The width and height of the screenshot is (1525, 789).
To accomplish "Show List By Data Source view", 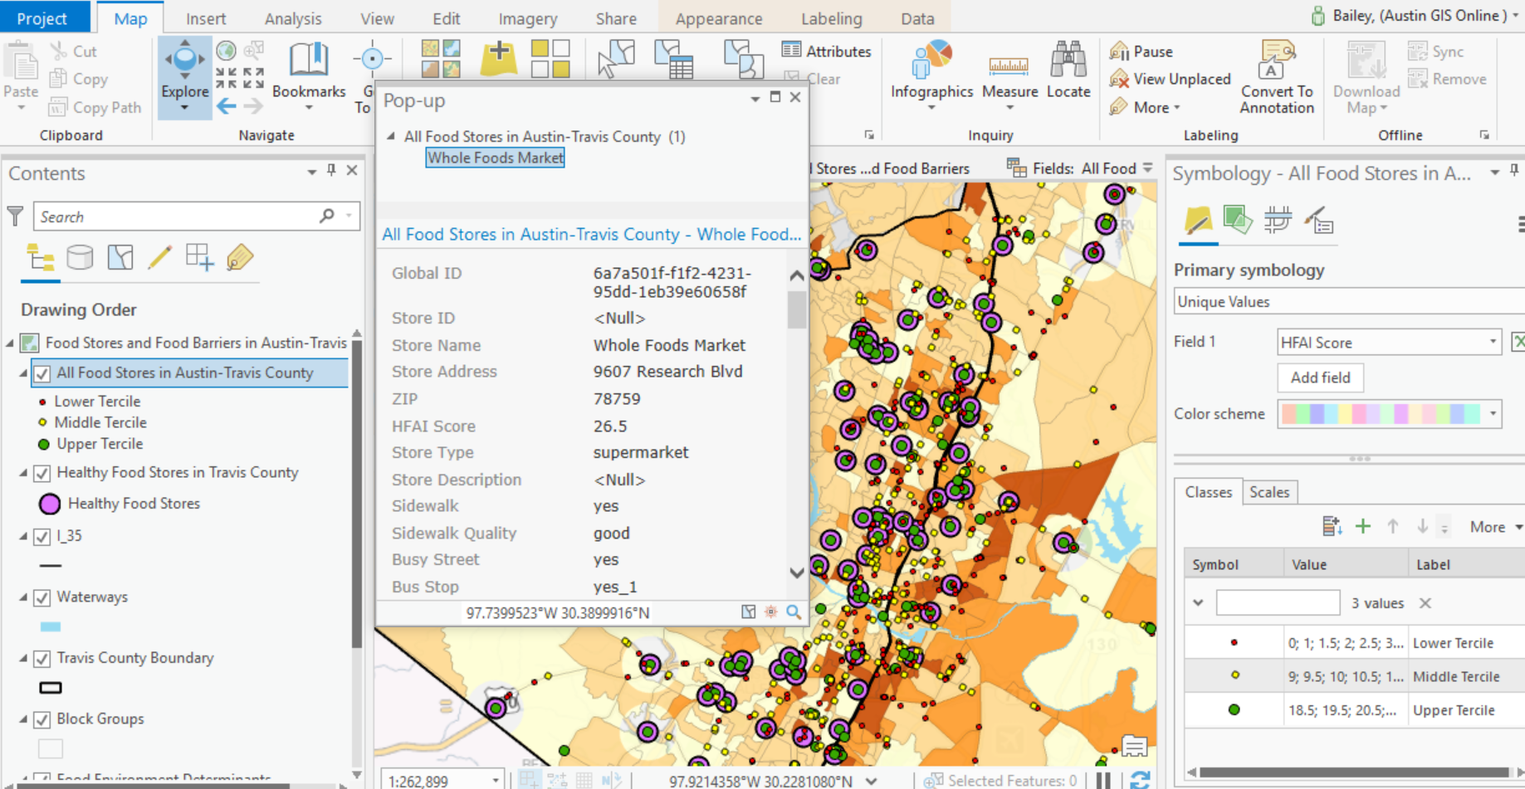I will coord(80,258).
